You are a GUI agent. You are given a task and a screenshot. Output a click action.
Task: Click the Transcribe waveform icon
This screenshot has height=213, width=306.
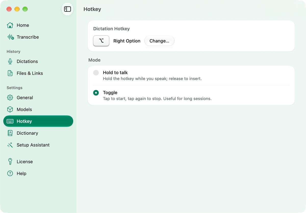pyautogui.click(x=10, y=37)
